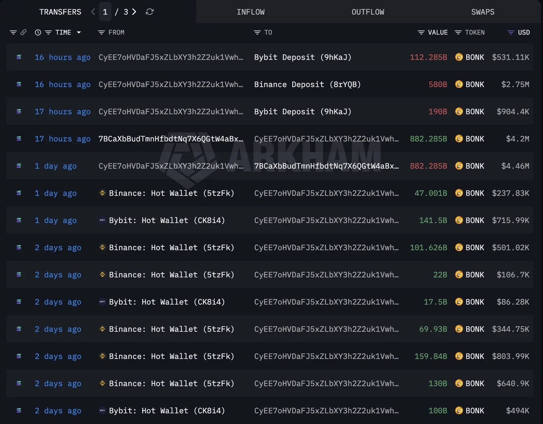Open '17 hours ago' timestamp on 190B row

pos(63,112)
